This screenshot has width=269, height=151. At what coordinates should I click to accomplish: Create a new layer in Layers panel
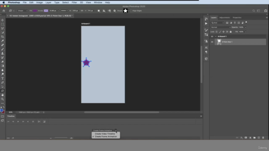[x=259, y=138]
